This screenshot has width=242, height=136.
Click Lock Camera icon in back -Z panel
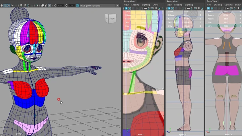click(232, 8)
